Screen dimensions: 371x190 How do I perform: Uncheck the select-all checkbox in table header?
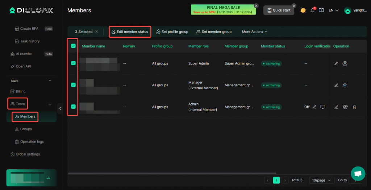pos(74,46)
